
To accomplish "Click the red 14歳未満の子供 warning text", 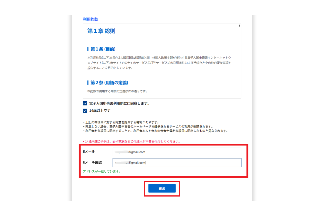I will 131,141.
